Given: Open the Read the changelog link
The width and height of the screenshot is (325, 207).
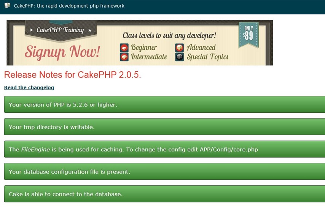Looking at the screenshot, I should point(29,87).
